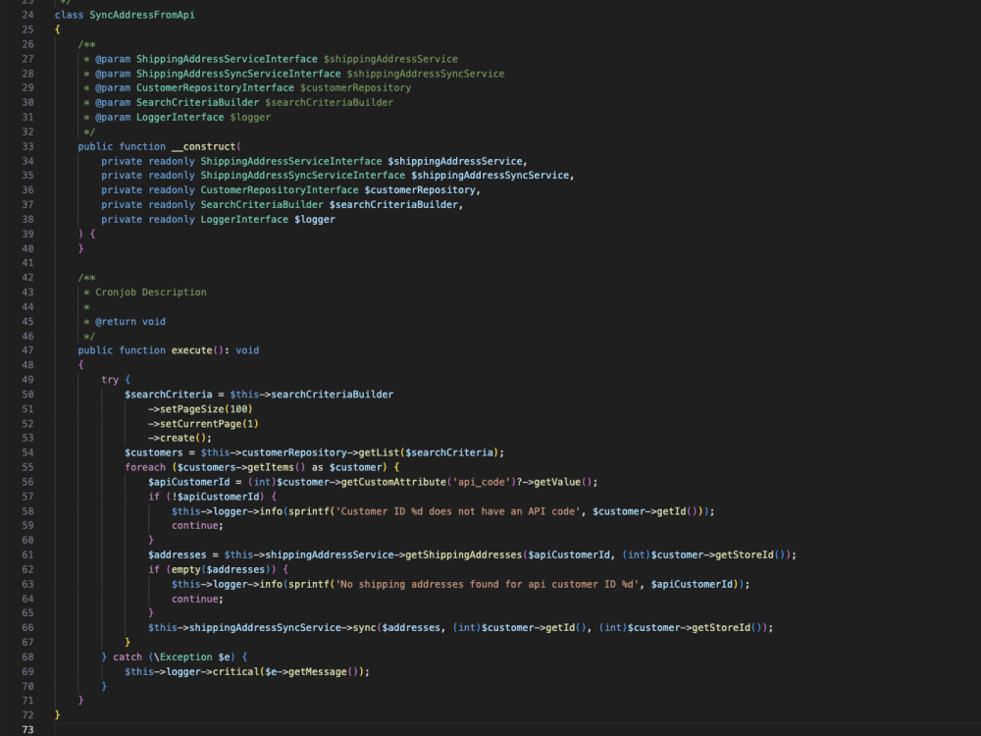Click the catch keyword on line 68
The height and width of the screenshot is (736, 981).
click(128, 657)
